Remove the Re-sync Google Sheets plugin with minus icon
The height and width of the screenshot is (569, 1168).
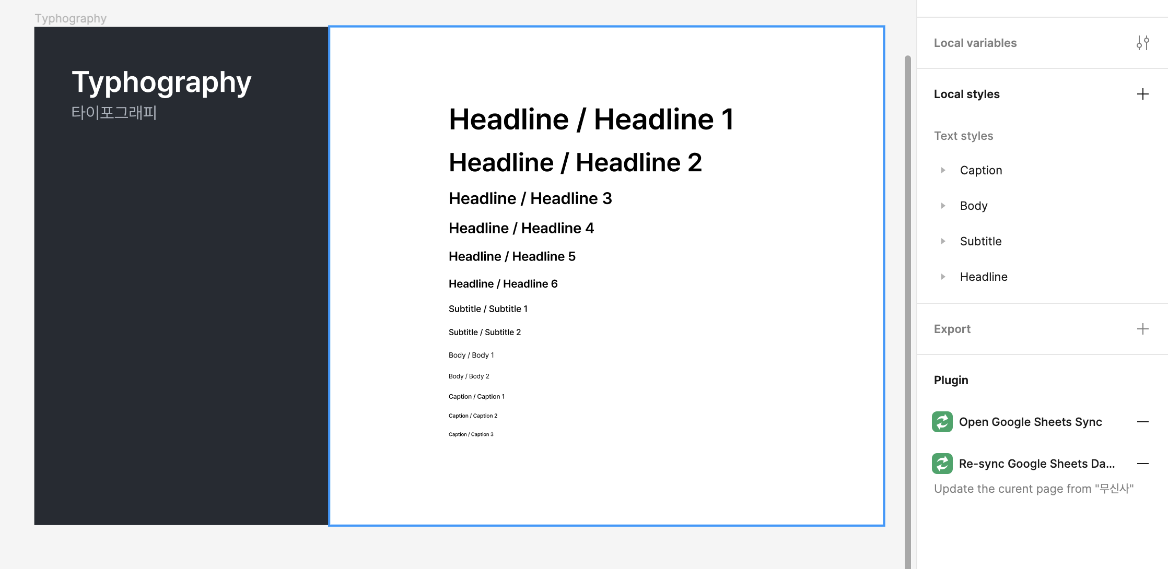1142,464
